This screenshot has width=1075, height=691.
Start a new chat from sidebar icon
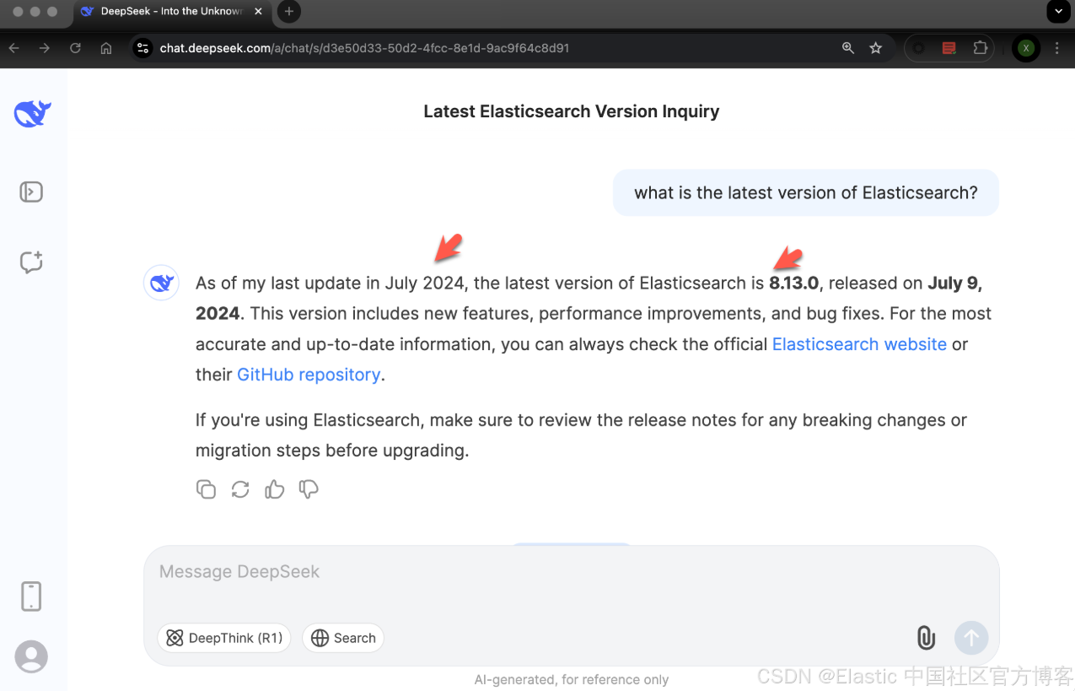pos(31,262)
